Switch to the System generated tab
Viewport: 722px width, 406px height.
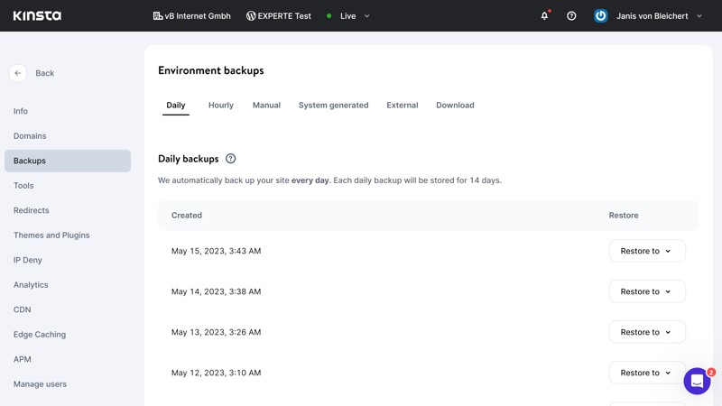coord(333,105)
